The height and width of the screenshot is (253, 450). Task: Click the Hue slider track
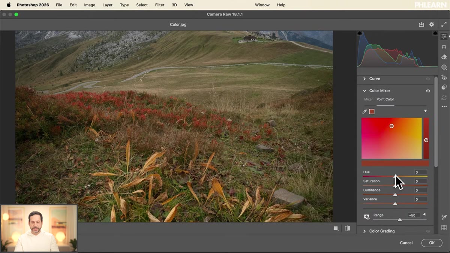395,176
